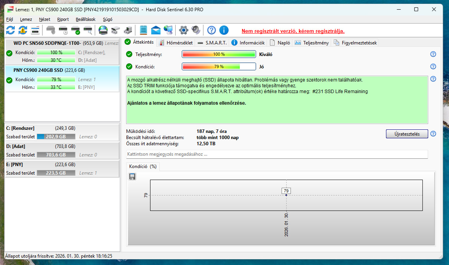This screenshot has height=265, width=449.
Task: Switch to the Figyelmeztetések tab
Action: tap(355, 42)
